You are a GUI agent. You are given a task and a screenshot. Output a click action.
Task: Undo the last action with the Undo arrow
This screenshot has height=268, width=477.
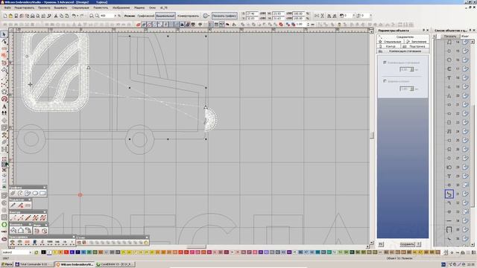click(74, 16)
